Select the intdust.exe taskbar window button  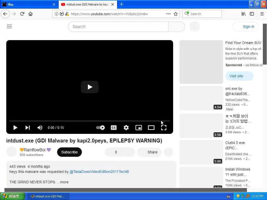pyautogui.click(x=48, y=196)
